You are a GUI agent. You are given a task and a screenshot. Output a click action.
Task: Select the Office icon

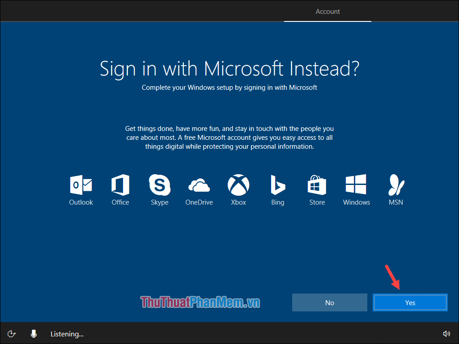120,184
